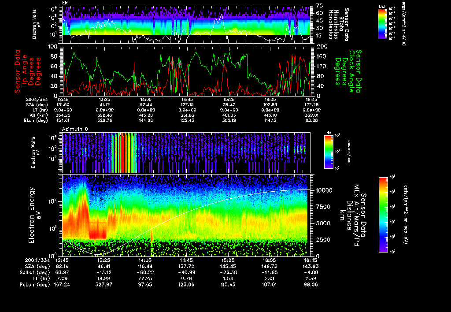Click the 200 degree clock angle tick label
The width and height of the screenshot is (451, 312).
pos(321,47)
